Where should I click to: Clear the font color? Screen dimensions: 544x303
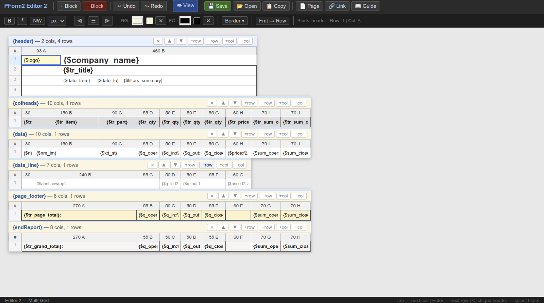[208, 21]
